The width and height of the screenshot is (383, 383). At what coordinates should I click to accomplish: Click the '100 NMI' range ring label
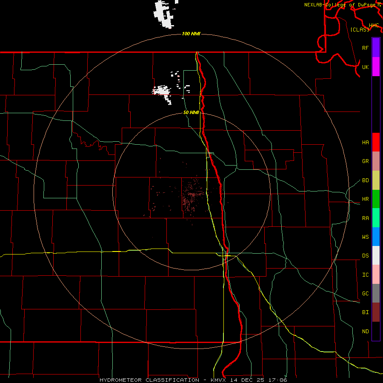pos(191,34)
